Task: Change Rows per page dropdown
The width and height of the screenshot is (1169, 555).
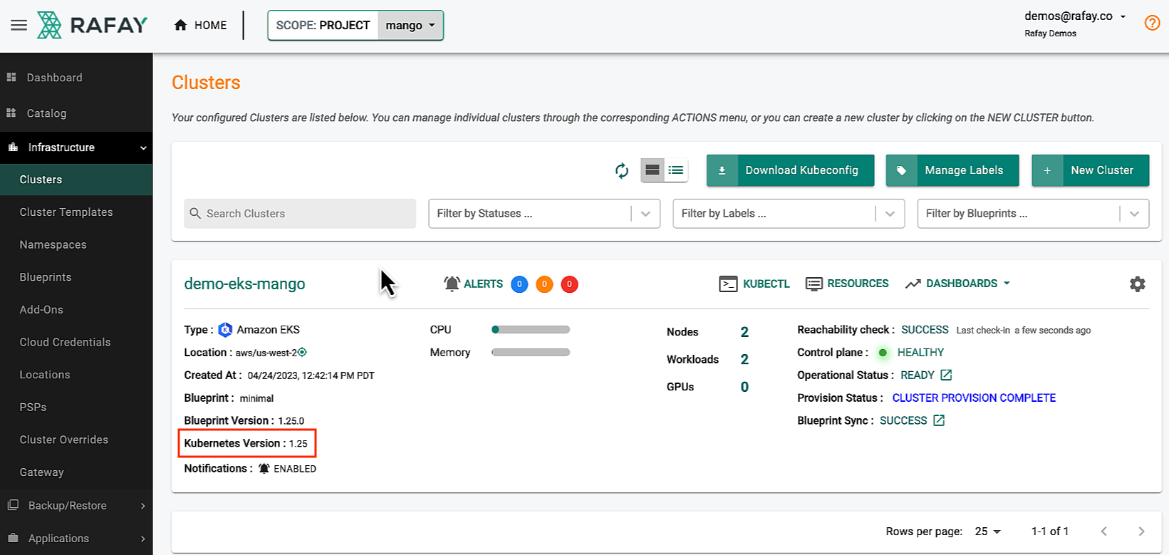Action: [x=987, y=531]
